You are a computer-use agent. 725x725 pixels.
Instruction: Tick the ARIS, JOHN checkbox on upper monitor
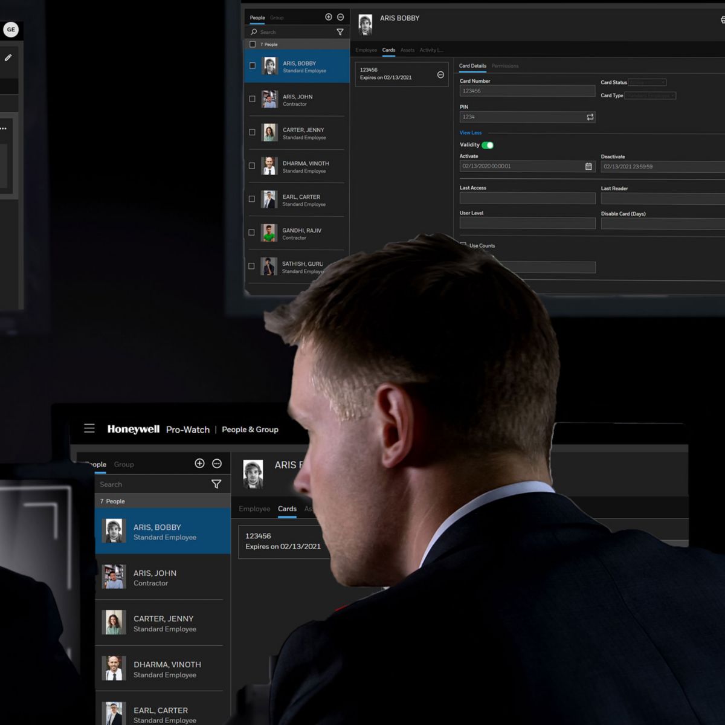253,98
